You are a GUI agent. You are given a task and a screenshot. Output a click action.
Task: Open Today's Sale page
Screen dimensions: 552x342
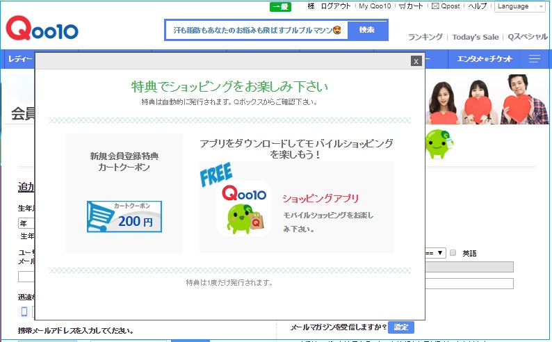click(476, 37)
